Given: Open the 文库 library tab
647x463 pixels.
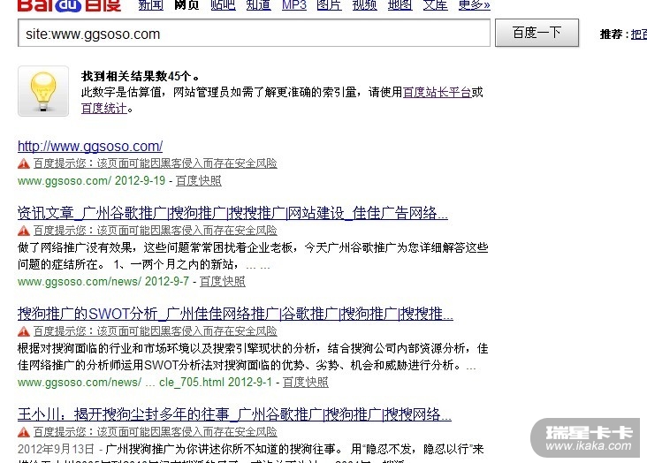Looking at the screenshot, I should coord(436,5).
